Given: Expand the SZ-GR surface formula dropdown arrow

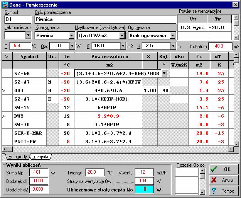Looking at the screenshot, I should coord(164,73).
